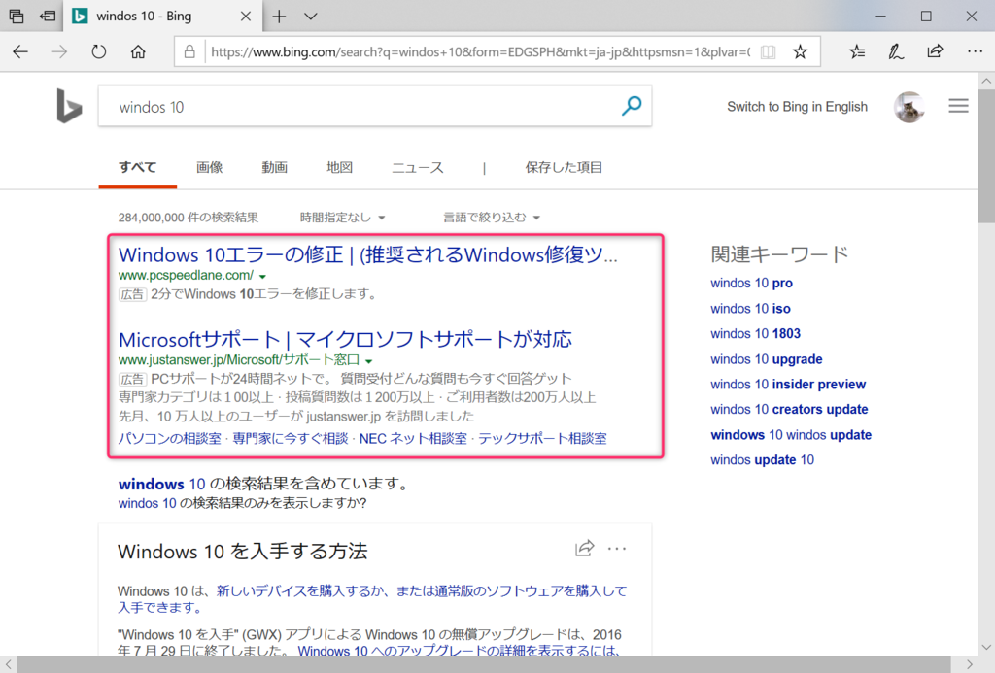This screenshot has width=995, height=673.
Task: Click Switch to Bing in English
Action: click(797, 107)
